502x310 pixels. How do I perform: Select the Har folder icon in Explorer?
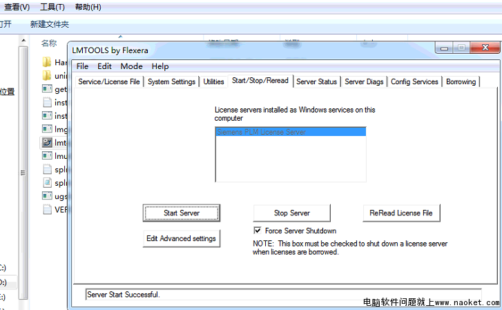tap(47, 62)
